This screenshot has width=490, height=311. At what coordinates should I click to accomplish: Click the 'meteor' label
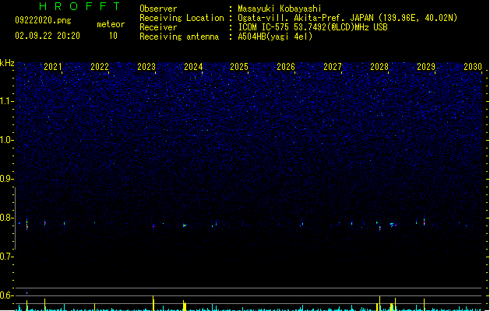pyautogui.click(x=111, y=24)
